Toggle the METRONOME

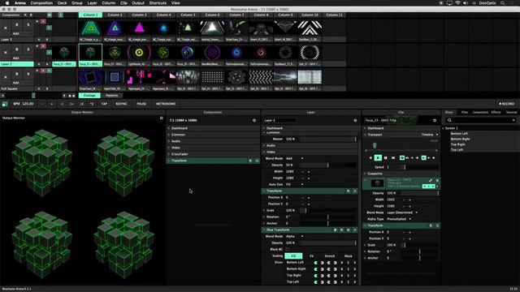[x=166, y=104]
